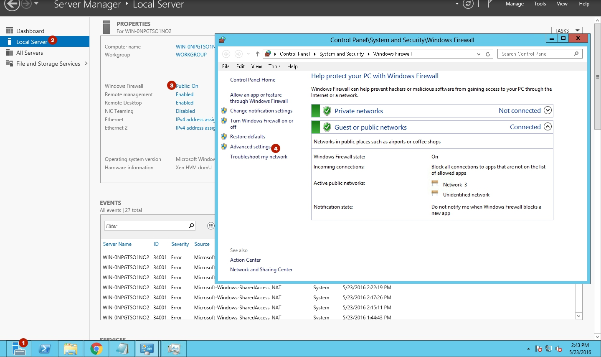Screen dimensions: 601x357
Task: Launch Google Chrome from the taskbar
Action: [96, 349]
